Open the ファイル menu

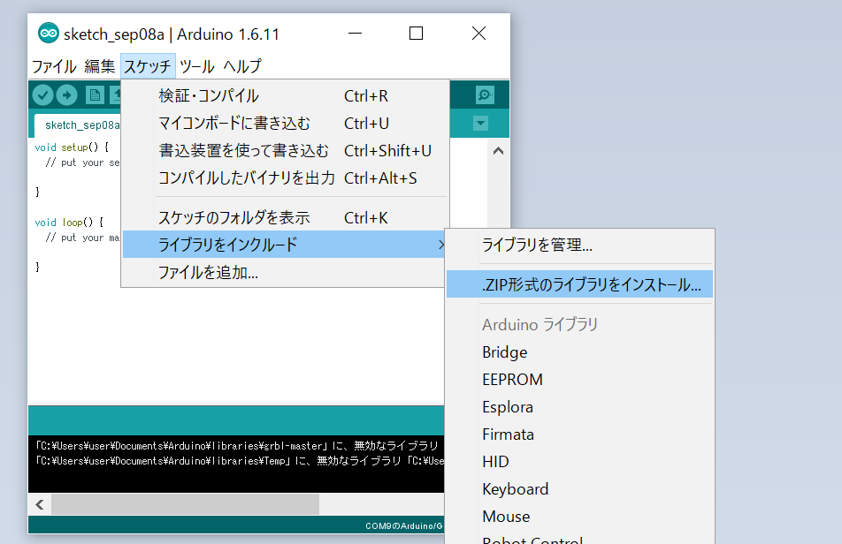54,66
